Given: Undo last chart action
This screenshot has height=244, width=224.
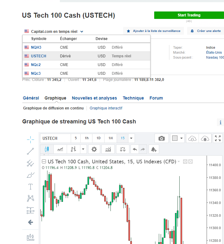Looking at the screenshot, I should pyautogui.click(x=135, y=149).
